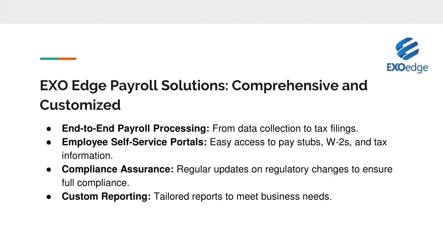Click the bullet dot before Custom Reporting
443x249 pixels.
49,197
